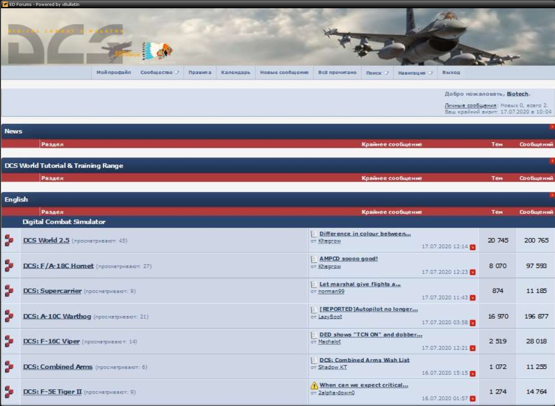Viewport: 555px width, 406px height.
Task: Click the A-10C Warthog forum status icon
Action: point(9,316)
